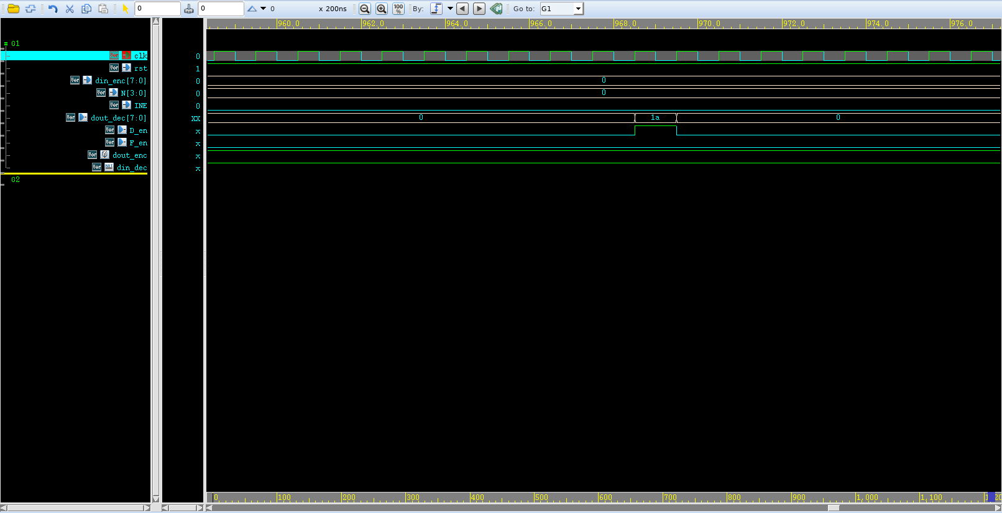Select the D_en signal name
This screenshot has width=1002, height=513.
138,130
